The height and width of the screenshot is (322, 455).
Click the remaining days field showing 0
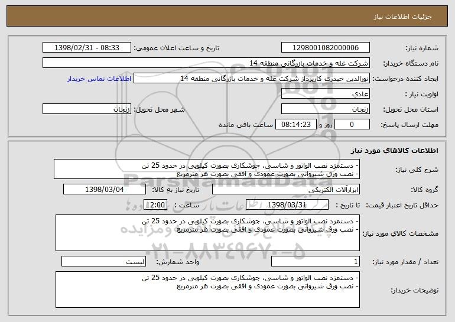coord(352,125)
